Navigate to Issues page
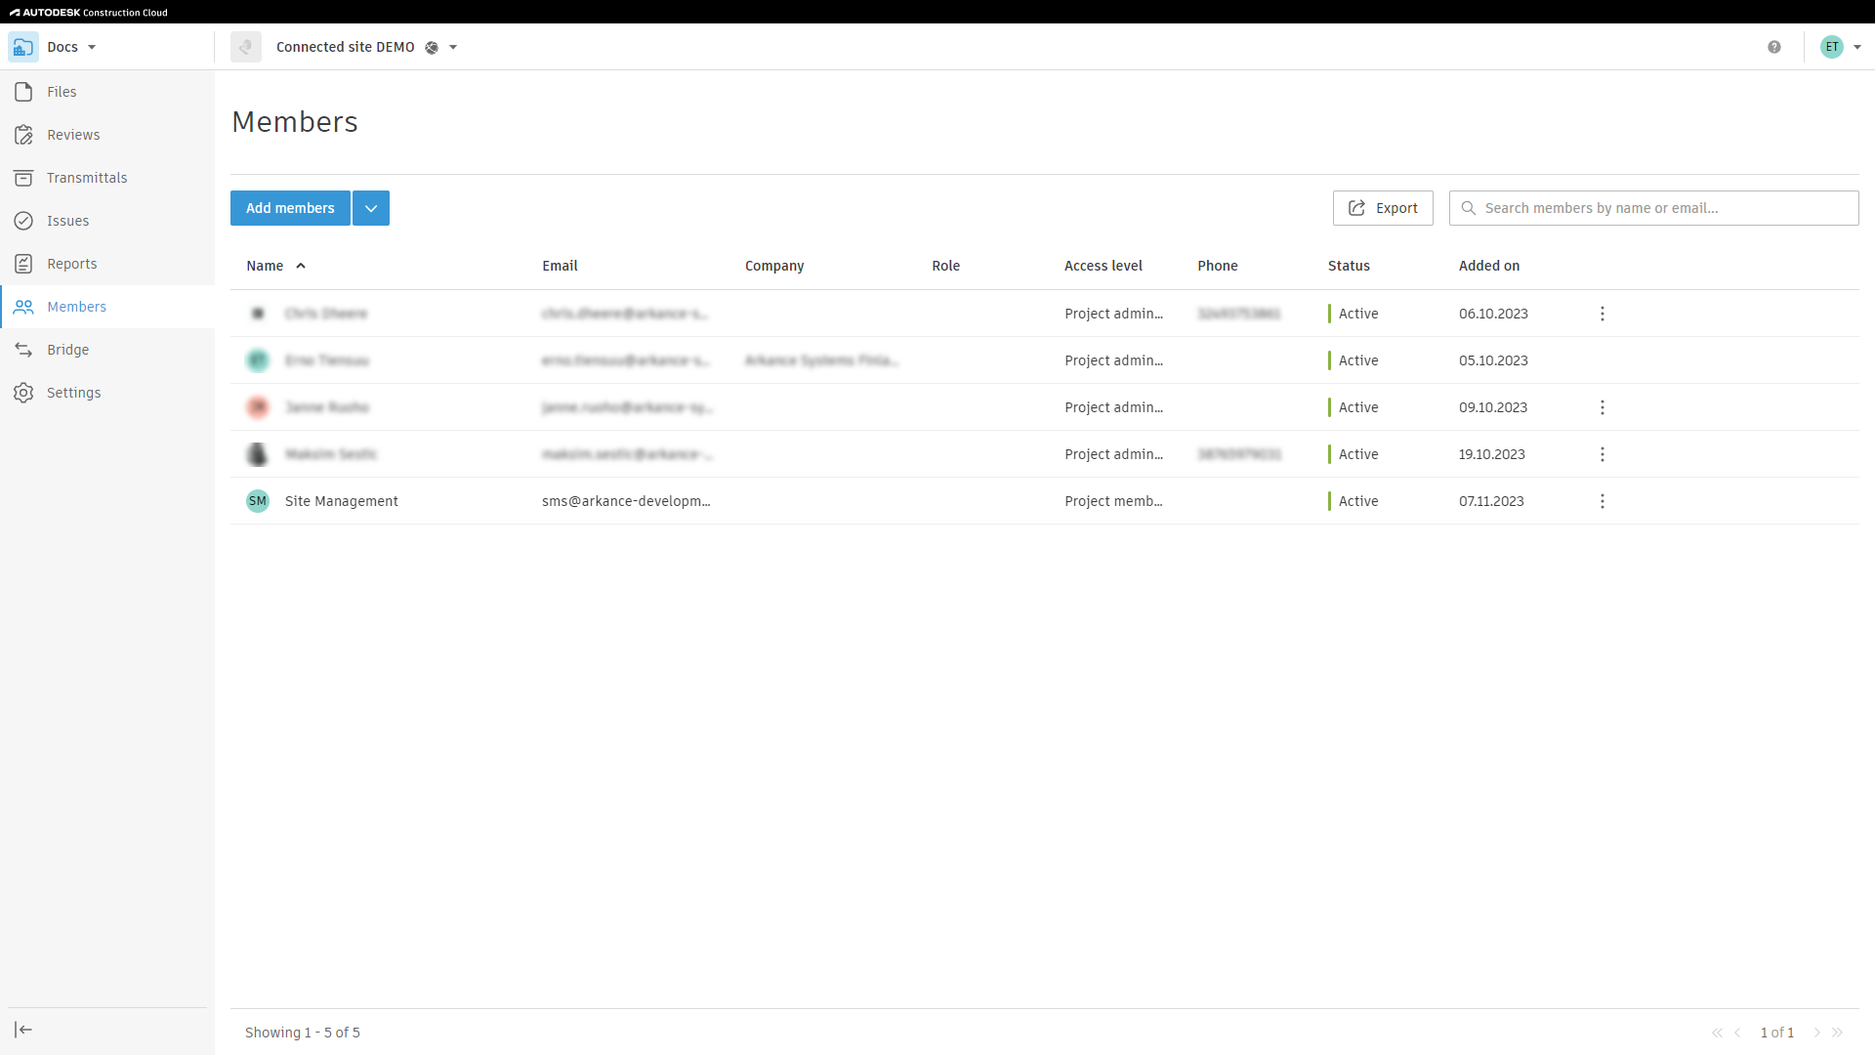Viewport: 1875px width, 1055px height. tap(67, 221)
